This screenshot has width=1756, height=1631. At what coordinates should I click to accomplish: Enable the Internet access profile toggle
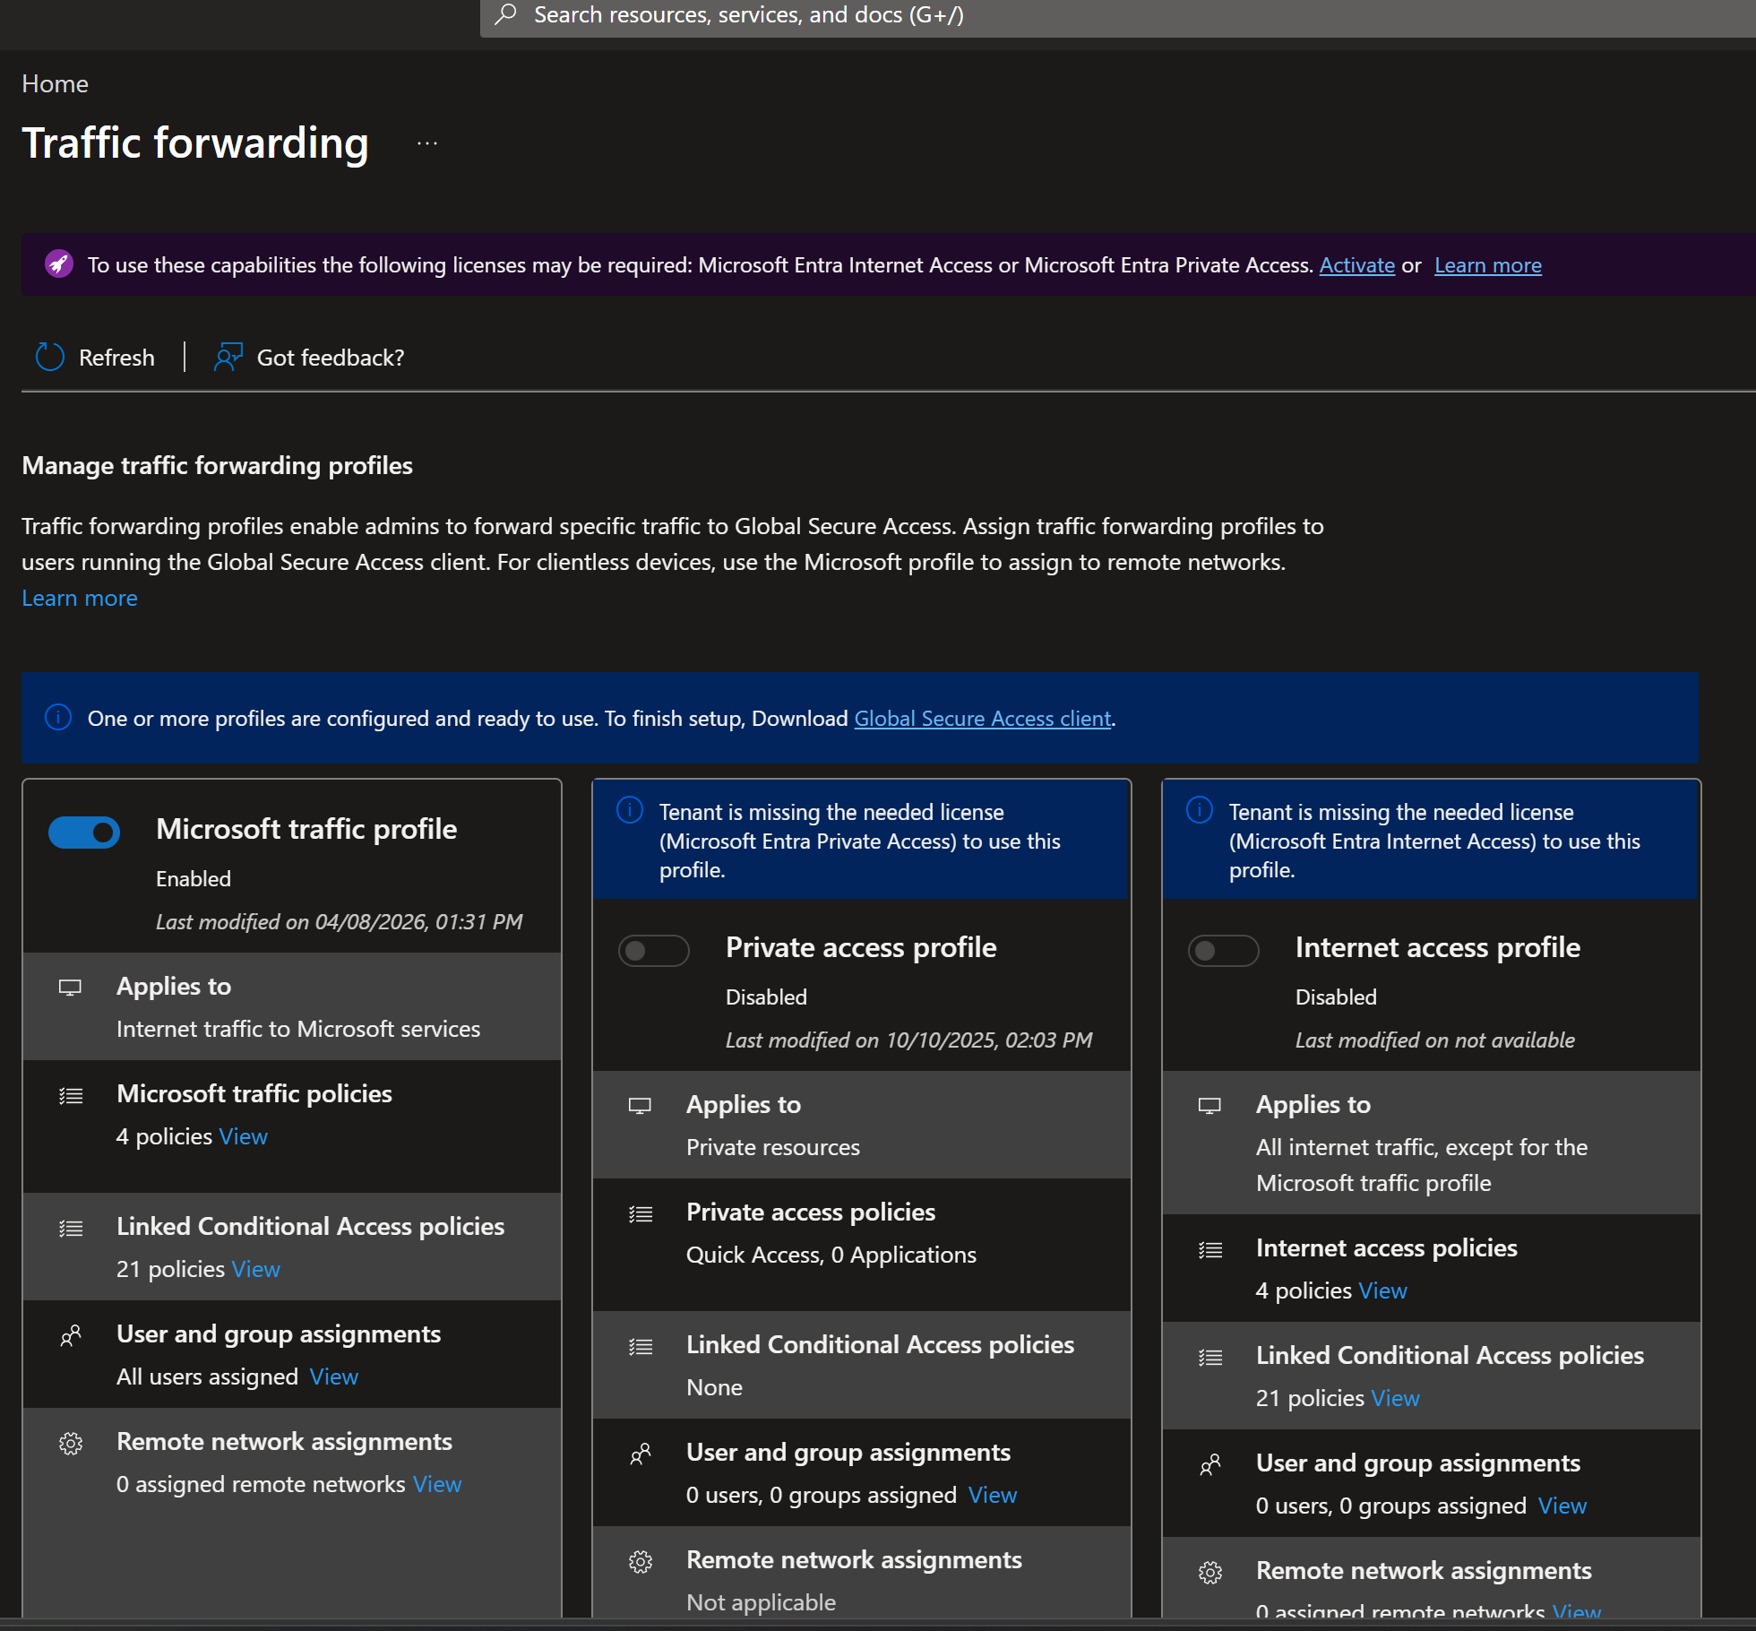[1224, 950]
